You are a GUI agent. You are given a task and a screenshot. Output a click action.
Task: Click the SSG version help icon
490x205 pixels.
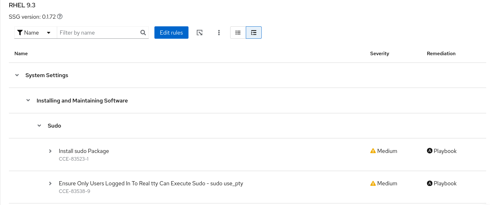tap(60, 17)
